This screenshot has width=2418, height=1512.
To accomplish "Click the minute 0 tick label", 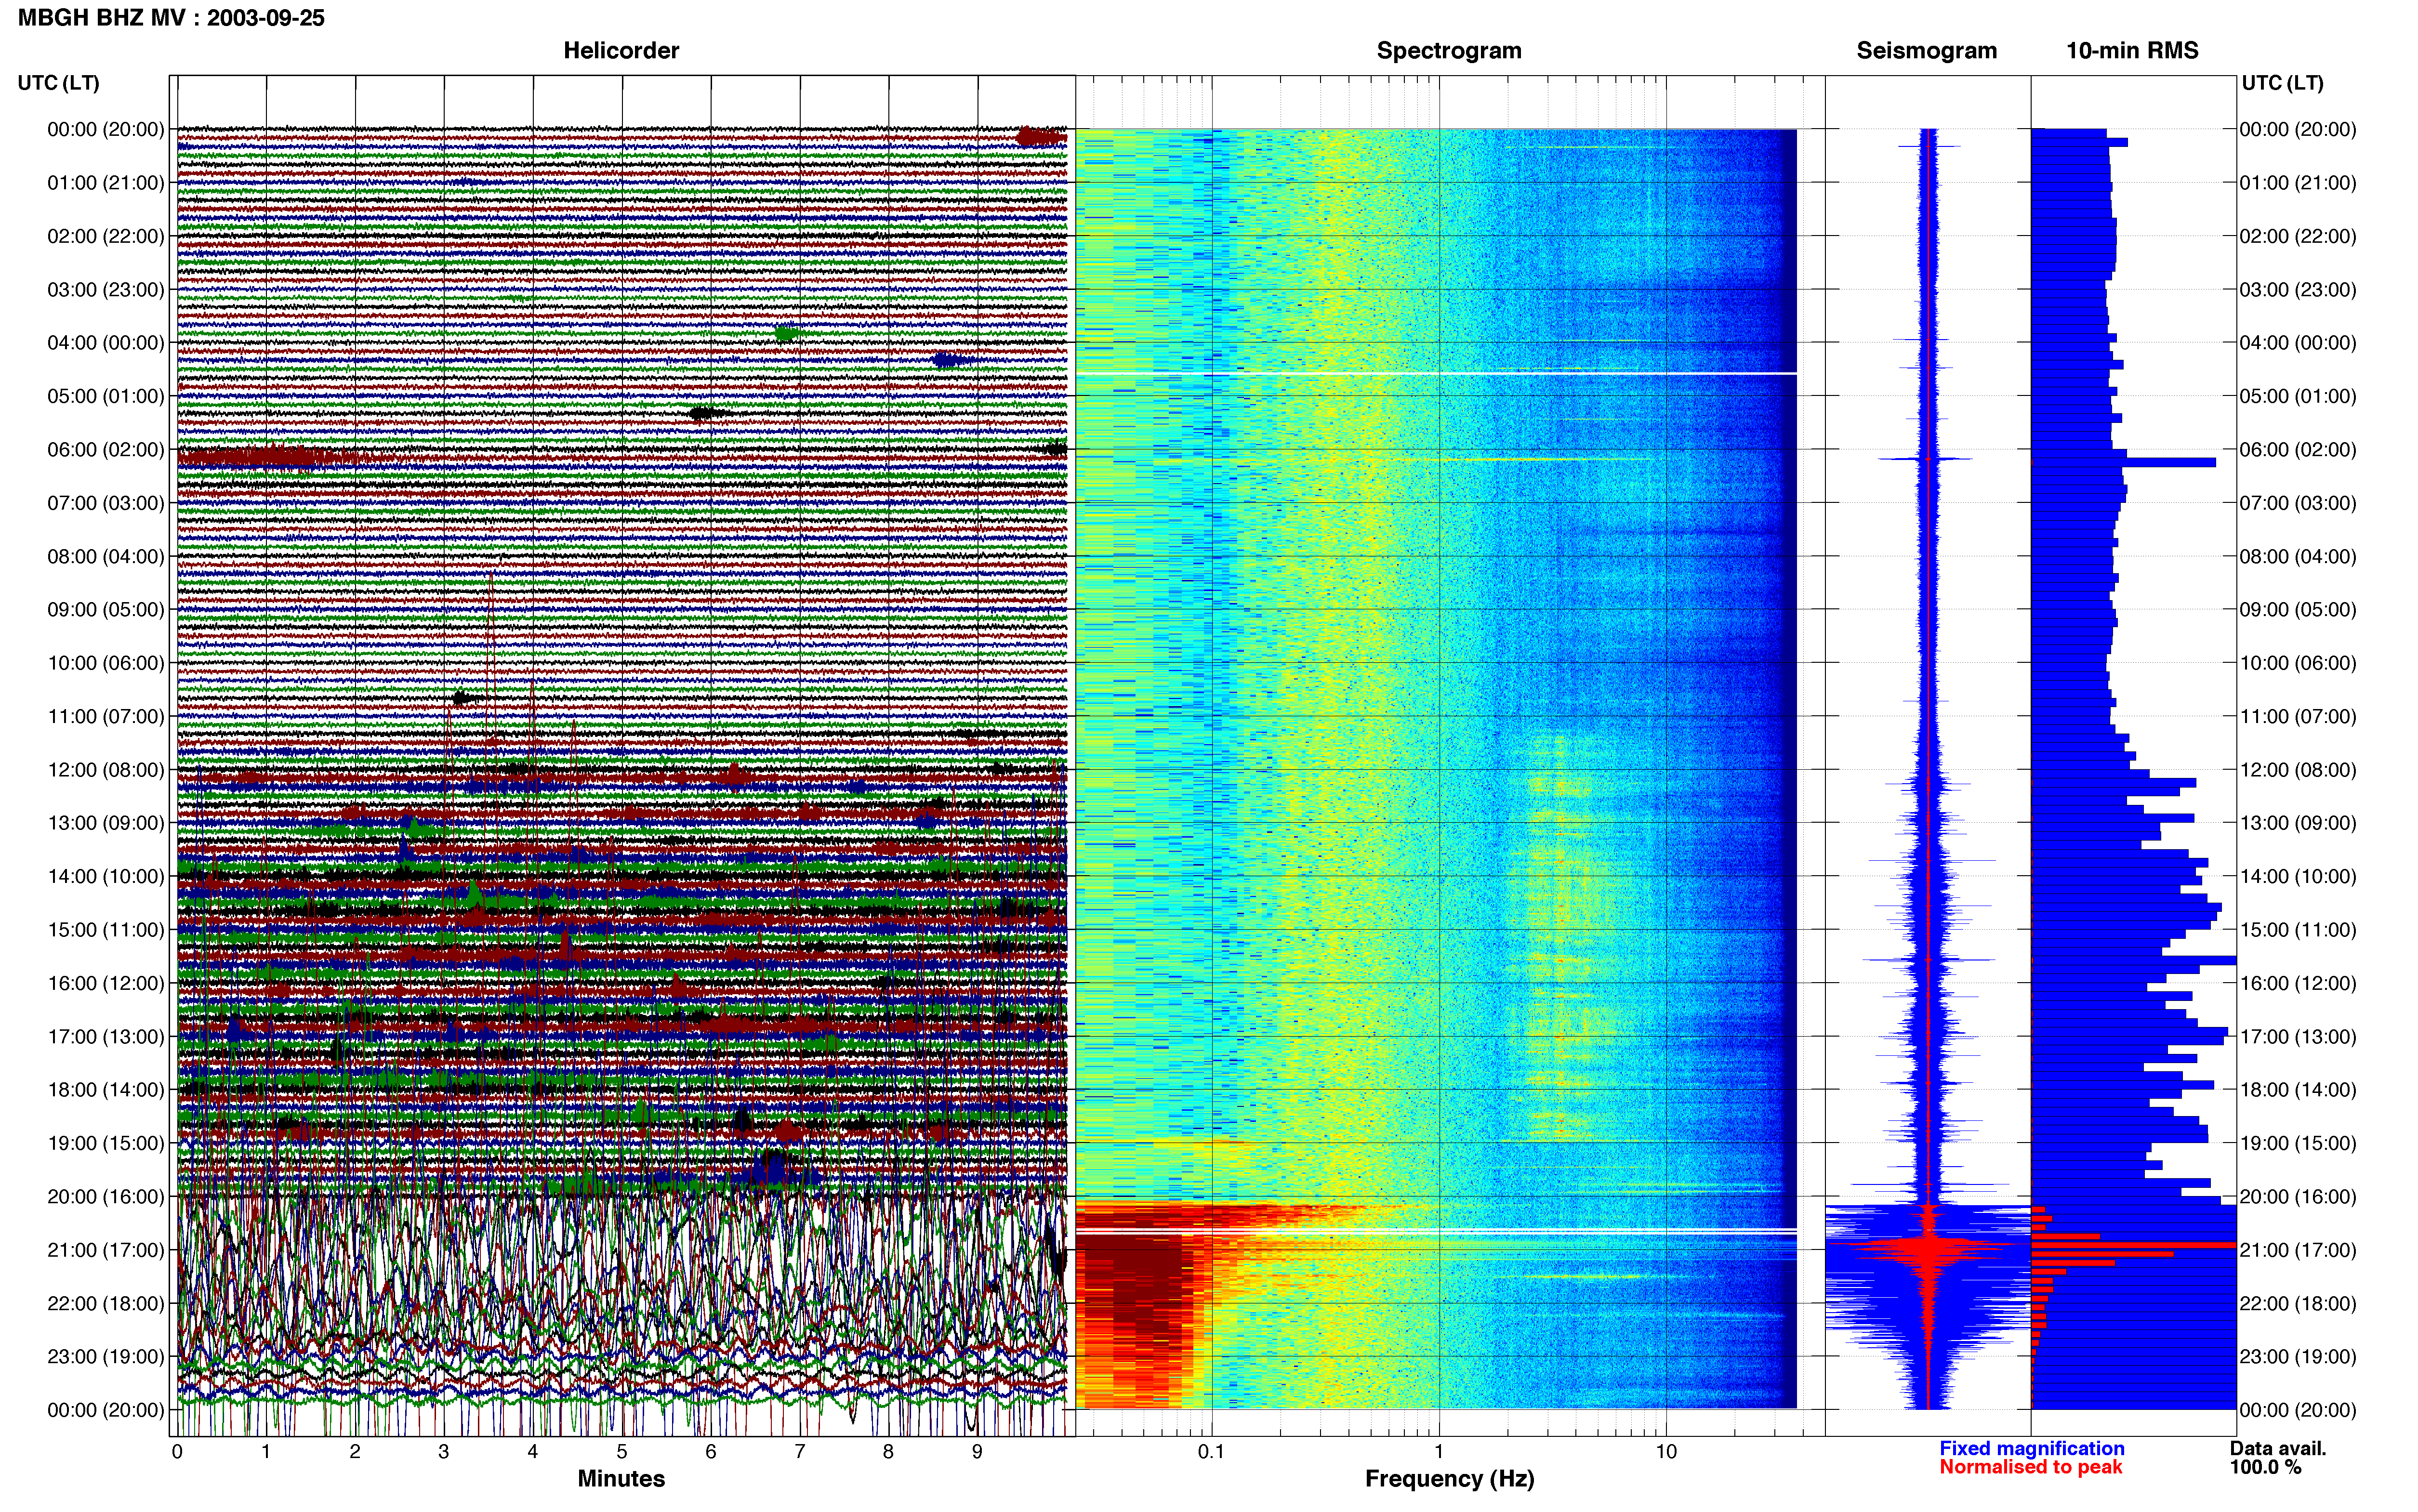I will tap(177, 1452).
